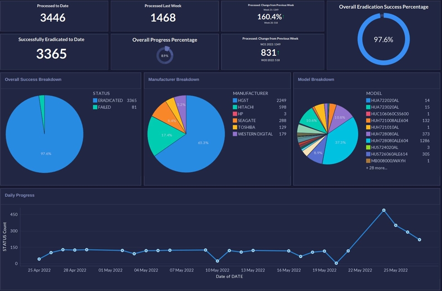Open the Processed to Date 3446 card
The width and height of the screenshot is (442, 291).
click(54, 16)
